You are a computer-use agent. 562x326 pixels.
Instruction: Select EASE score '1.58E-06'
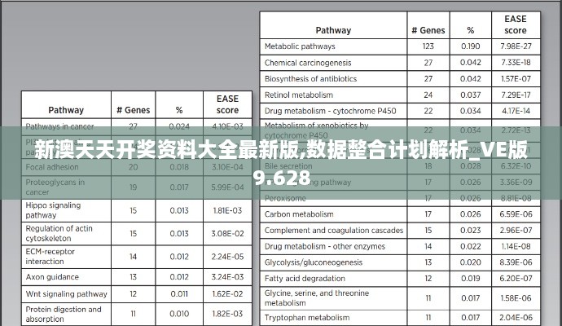516,298
